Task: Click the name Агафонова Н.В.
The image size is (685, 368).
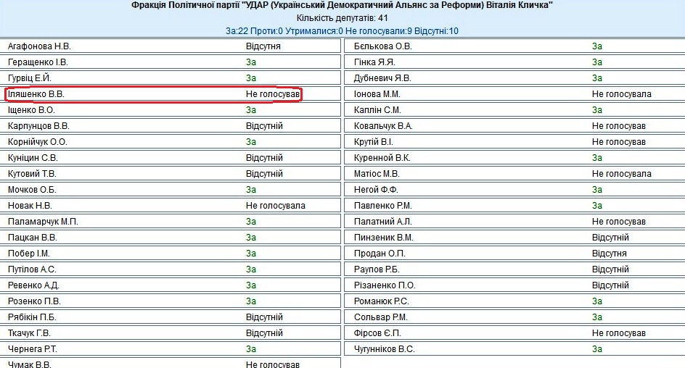Action: pos(39,46)
